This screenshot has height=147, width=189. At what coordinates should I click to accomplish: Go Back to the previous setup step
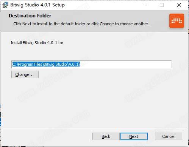point(106,136)
